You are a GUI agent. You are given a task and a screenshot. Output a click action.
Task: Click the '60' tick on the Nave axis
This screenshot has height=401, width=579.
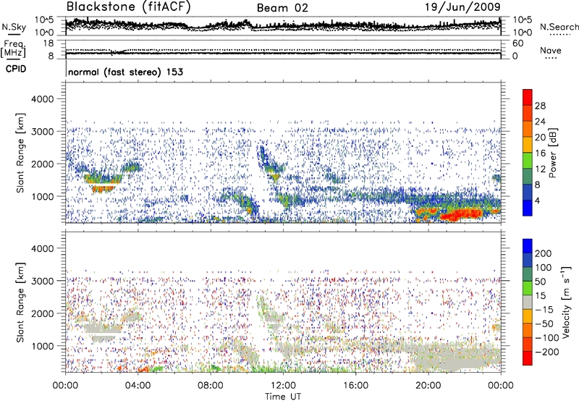tap(517, 43)
